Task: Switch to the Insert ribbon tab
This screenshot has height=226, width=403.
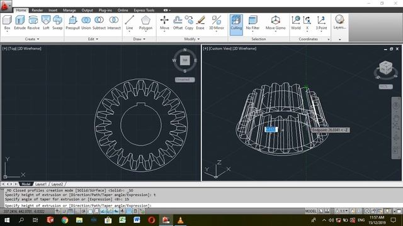Action: tap(53, 10)
